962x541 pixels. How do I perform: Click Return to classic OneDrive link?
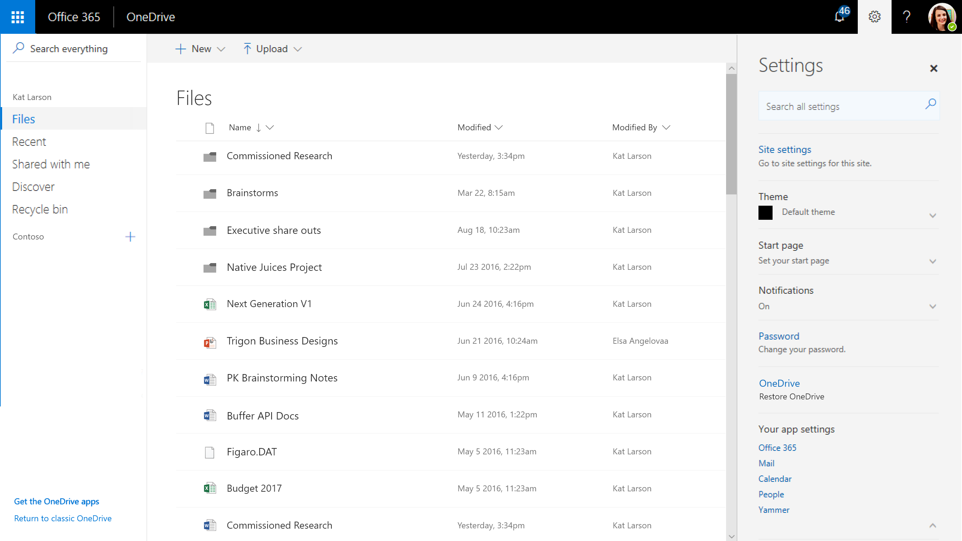click(x=63, y=518)
